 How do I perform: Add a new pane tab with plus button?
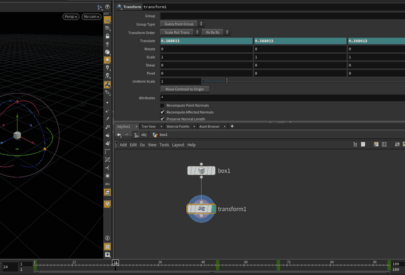pos(232,126)
